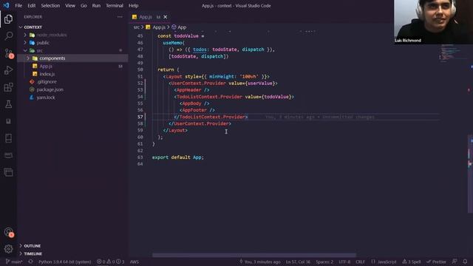Click Prettier status bar item
The height and width of the screenshot is (266, 473).
[436, 262]
